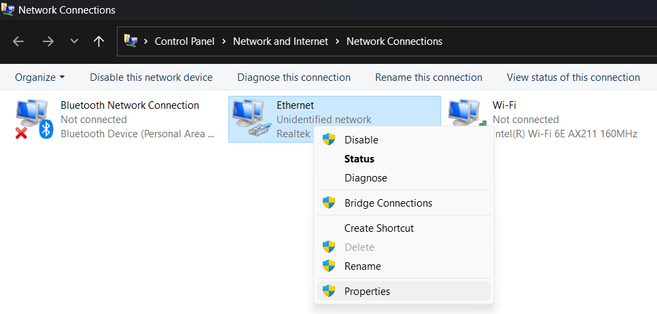Click View status of this connection

(x=573, y=77)
